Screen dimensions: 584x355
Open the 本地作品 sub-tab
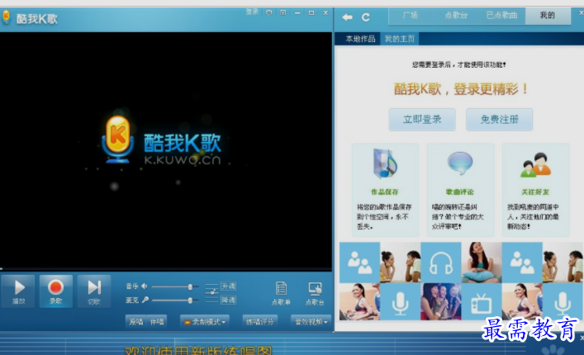360,39
